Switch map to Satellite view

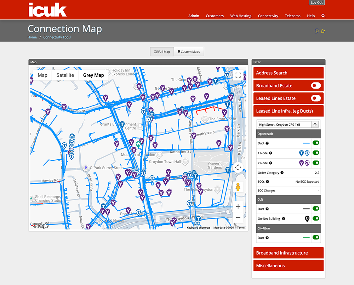(x=65, y=75)
